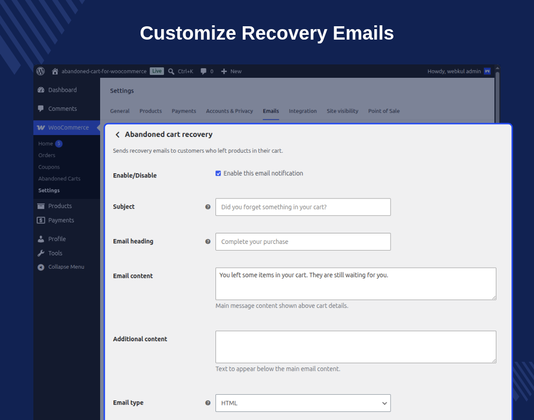The width and height of the screenshot is (534, 420).
Task: Click into the Subject input field
Action: click(x=303, y=207)
